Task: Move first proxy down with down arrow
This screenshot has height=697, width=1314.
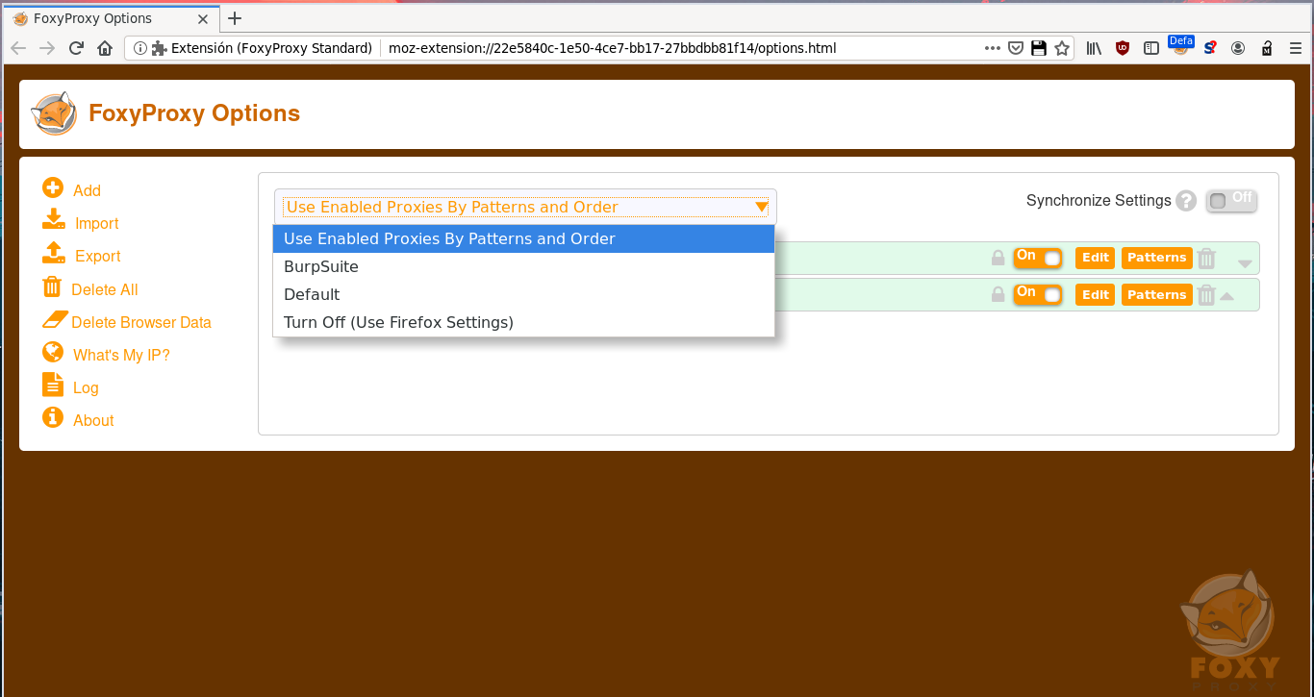Action: [1245, 263]
